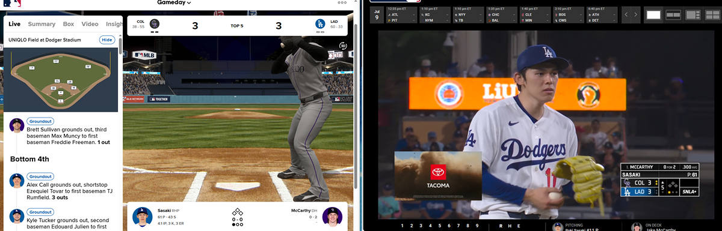Go to previous games in scoreboard
Viewport: 722px width, 231px height.
click(626, 14)
